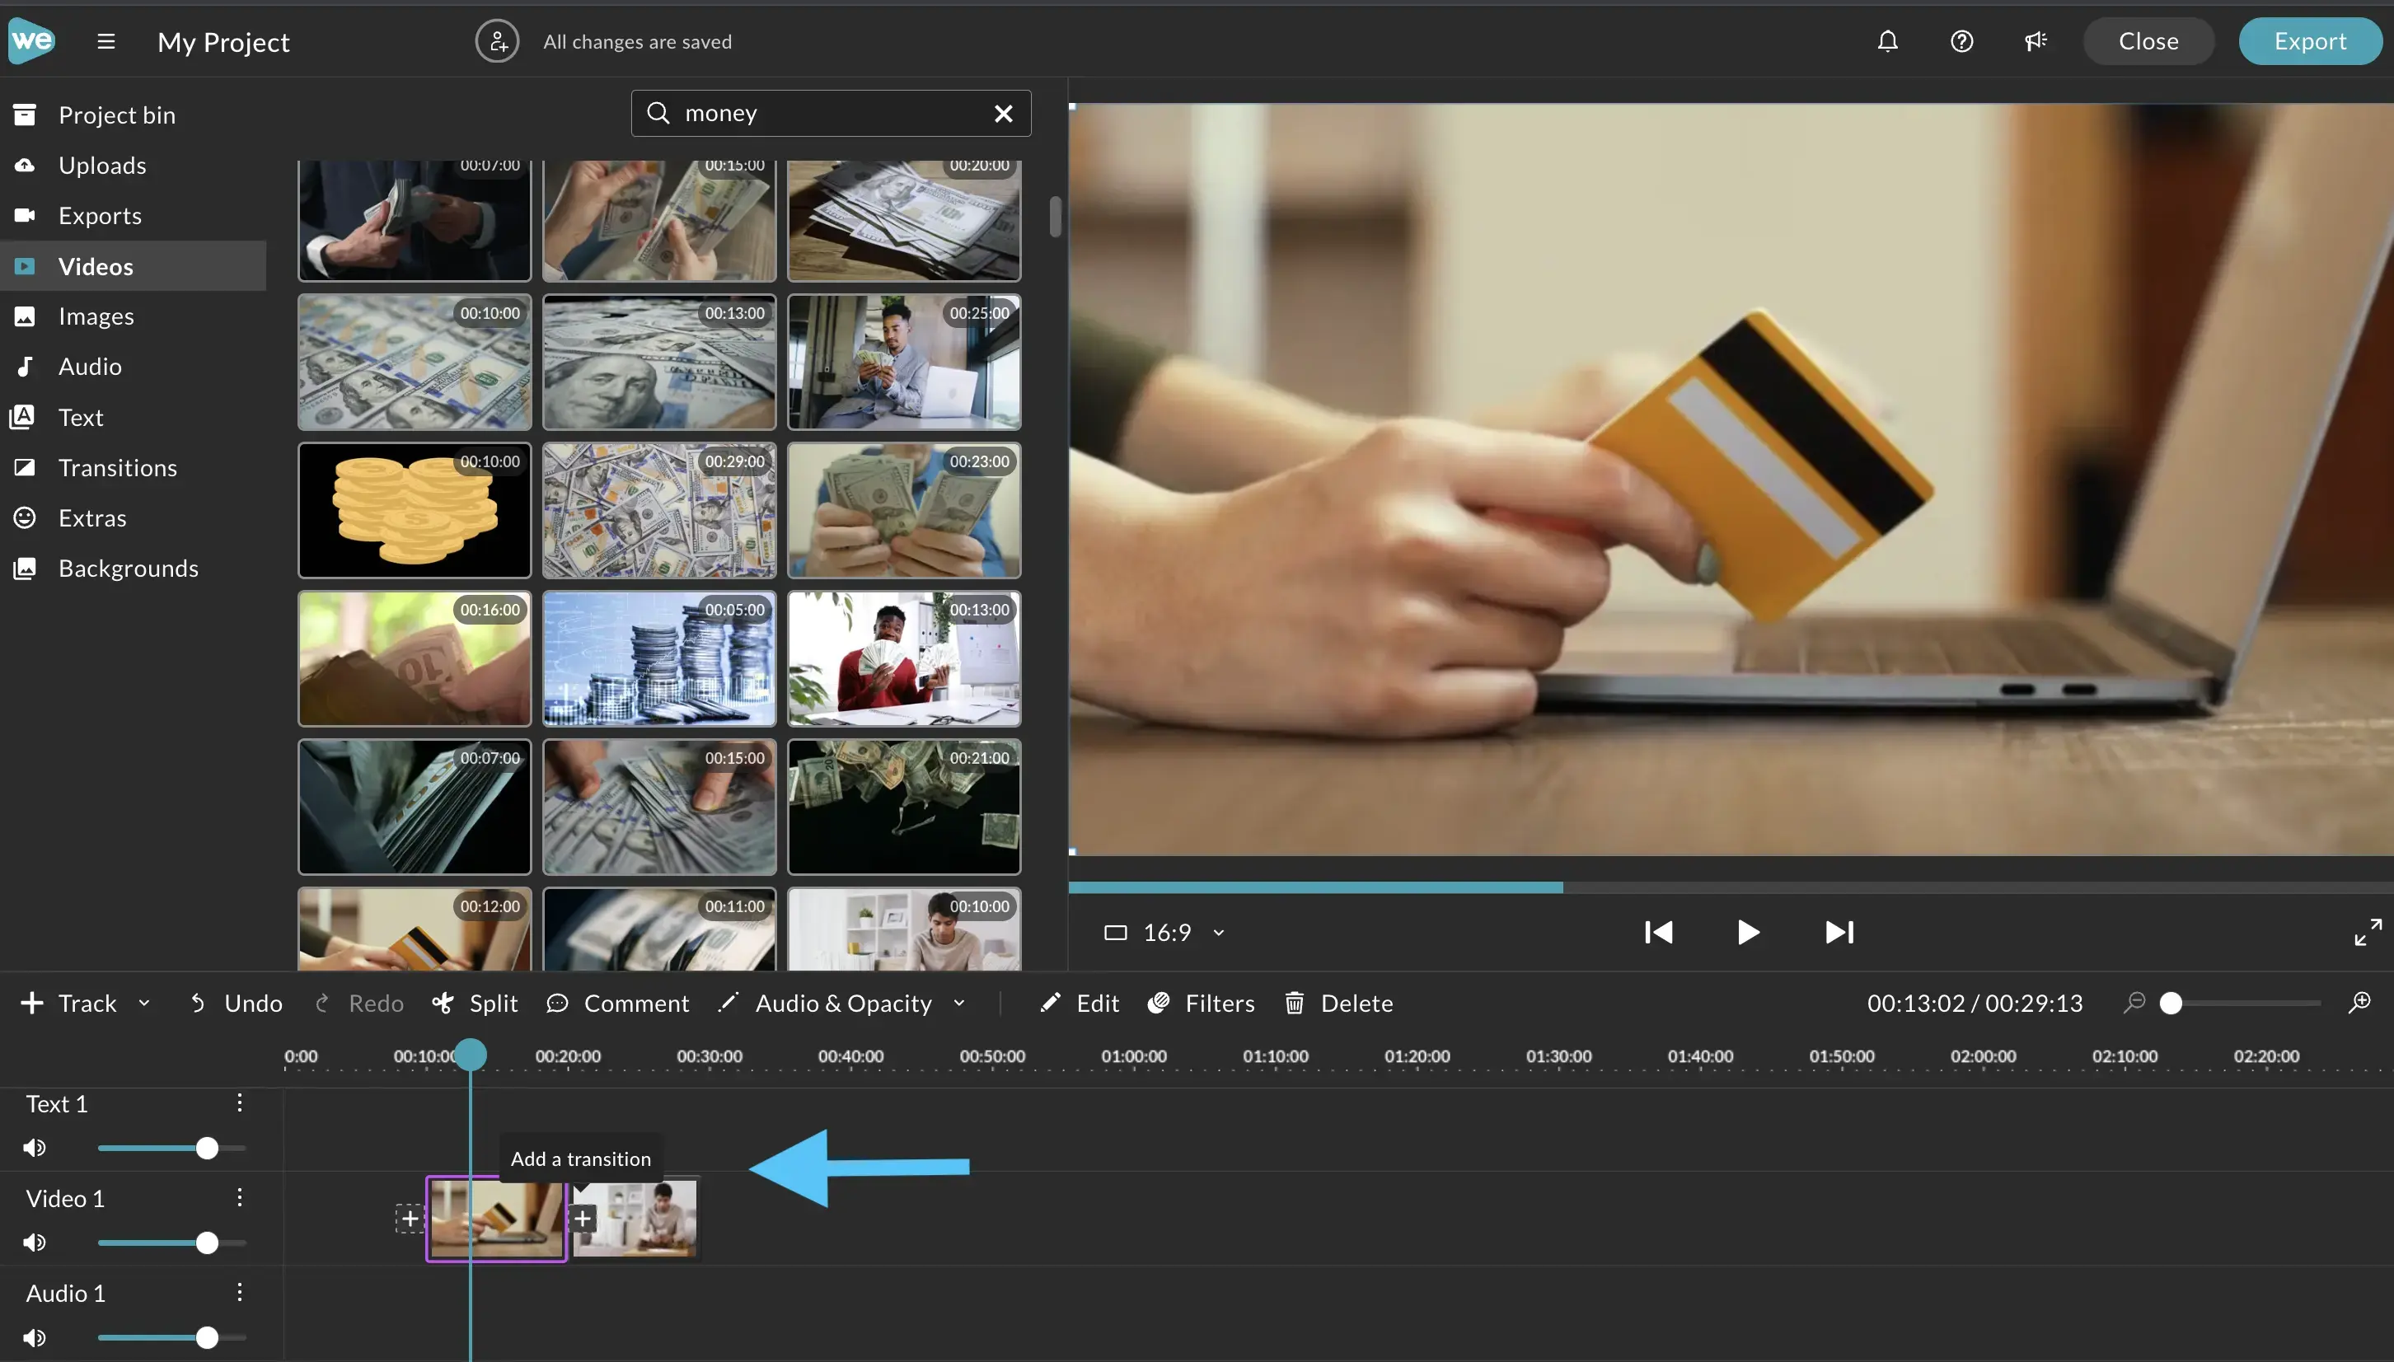Viewport: 2394px width, 1362px height.
Task: Open the help question mark icon
Action: tap(1961, 41)
